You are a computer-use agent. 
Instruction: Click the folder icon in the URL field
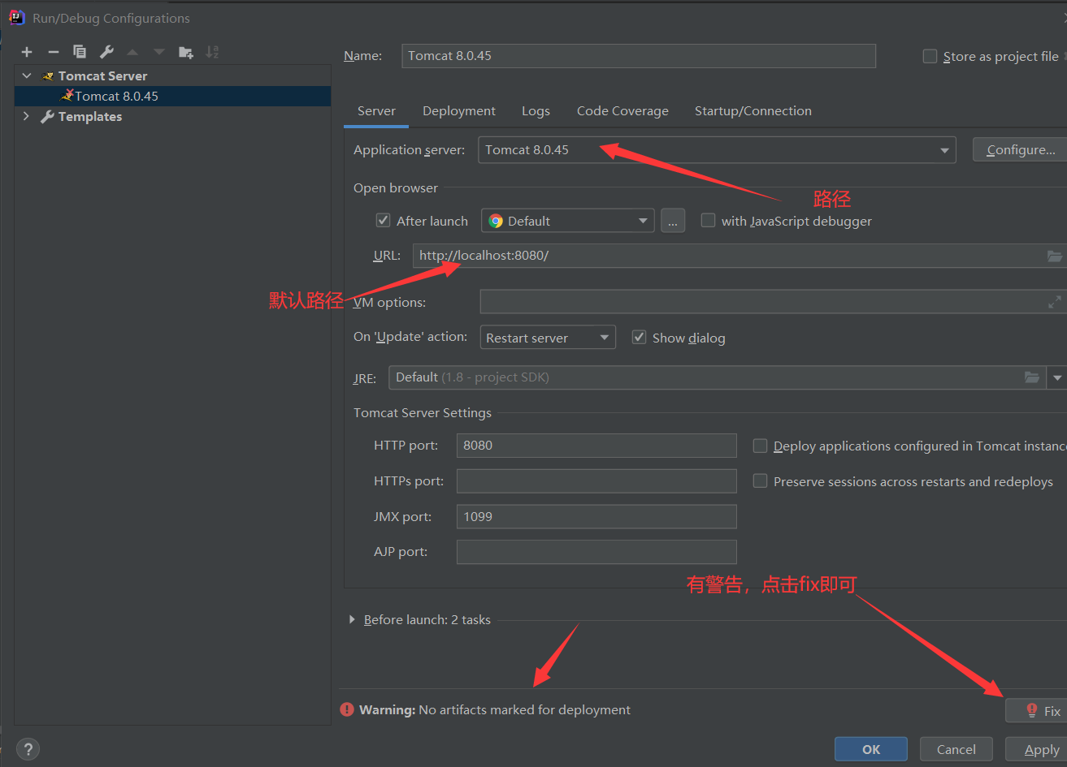pyautogui.click(x=1055, y=256)
